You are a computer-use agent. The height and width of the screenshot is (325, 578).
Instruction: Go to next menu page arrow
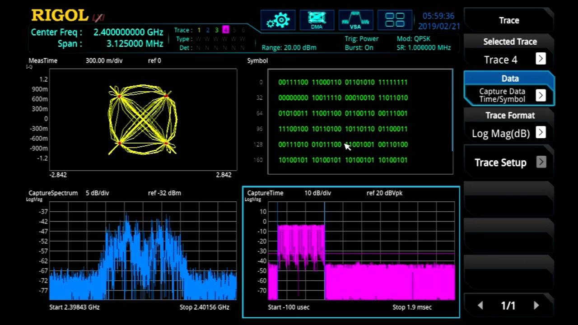(536, 306)
